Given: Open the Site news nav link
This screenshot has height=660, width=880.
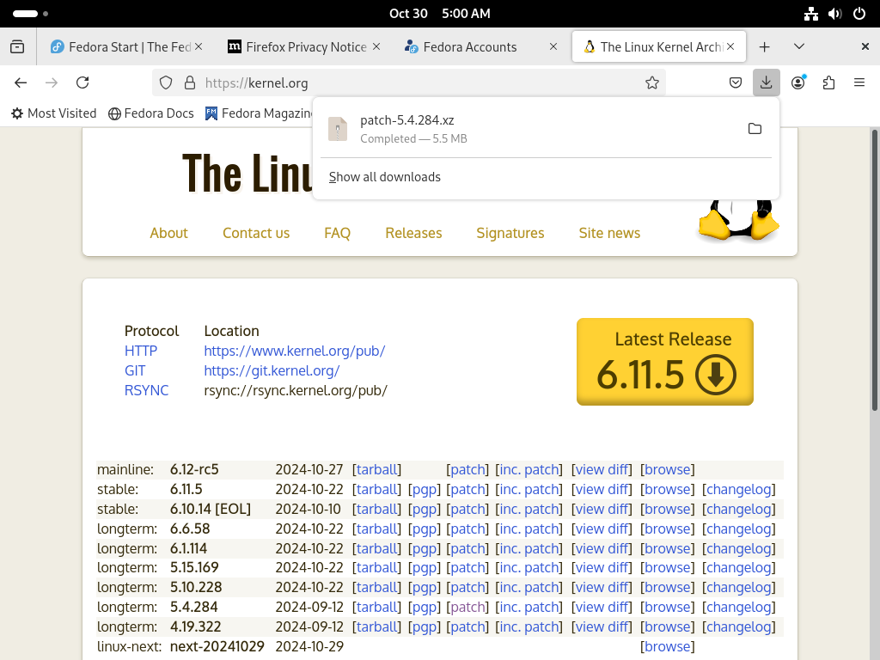Looking at the screenshot, I should coord(609,234).
